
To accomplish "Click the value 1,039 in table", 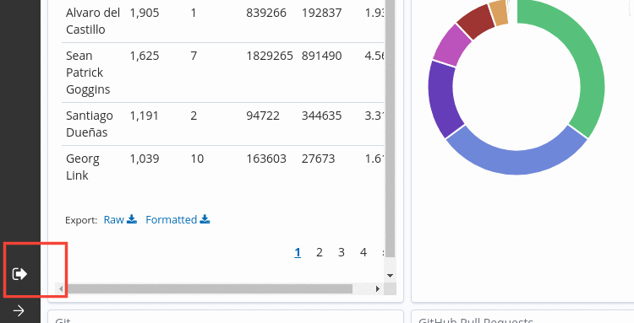I will (145, 159).
